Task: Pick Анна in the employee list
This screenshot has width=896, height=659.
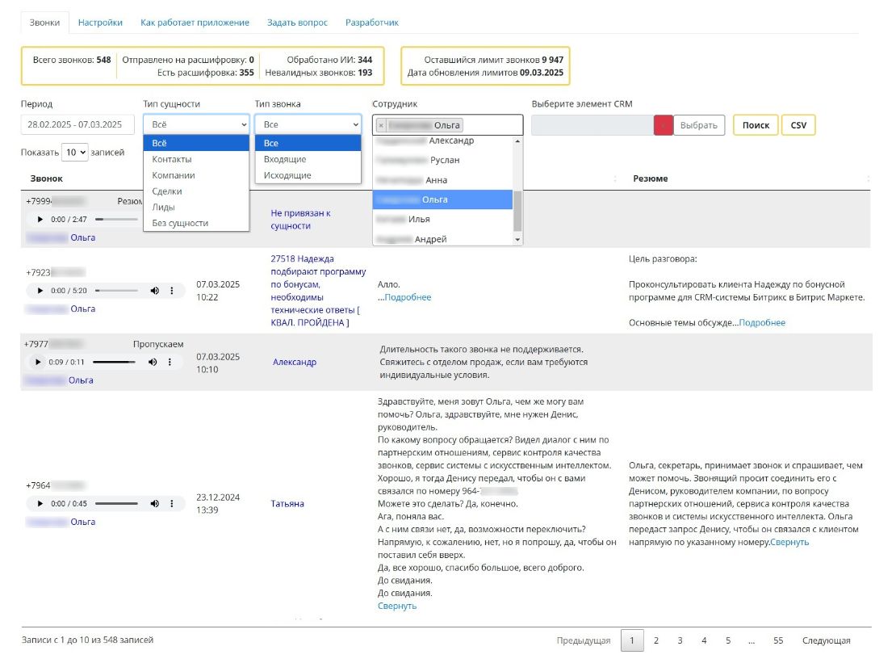Action: pyautogui.click(x=443, y=180)
